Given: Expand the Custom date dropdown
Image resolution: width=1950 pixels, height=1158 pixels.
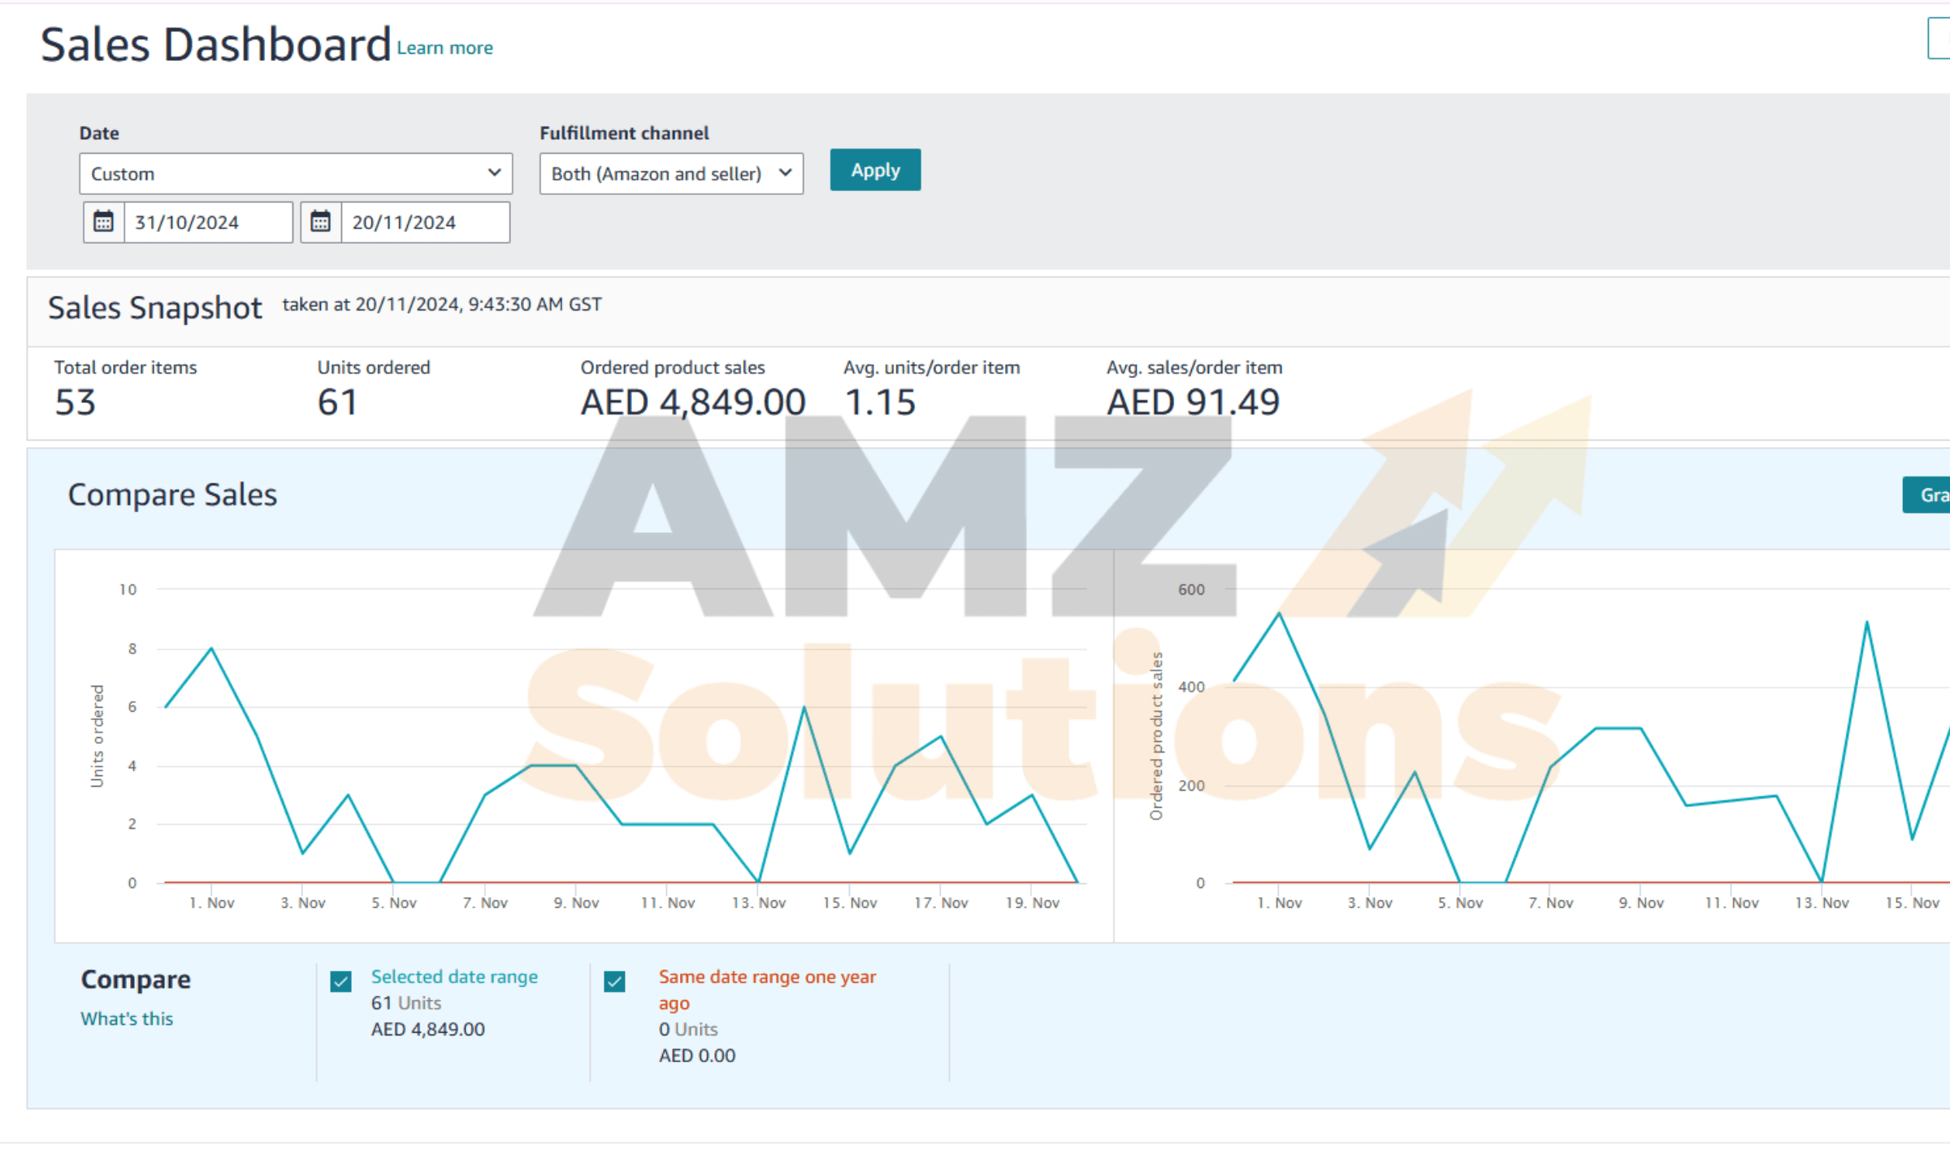Looking at the screenshot, I should click(x=296, y=173).
